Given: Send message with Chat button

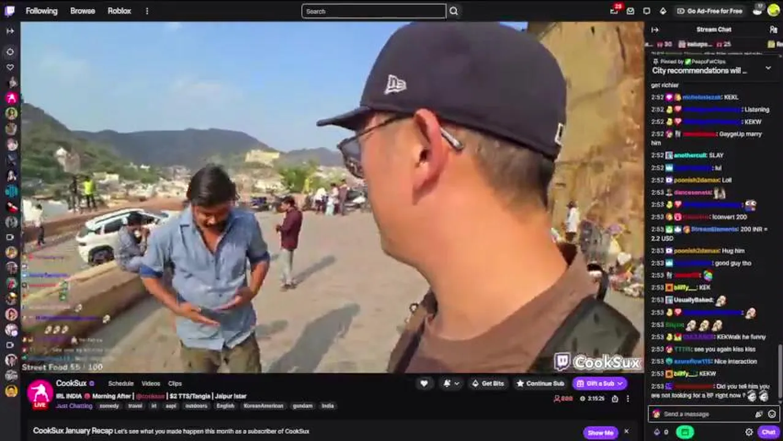Looking at the screenshot, I should (x=768, y=432).
